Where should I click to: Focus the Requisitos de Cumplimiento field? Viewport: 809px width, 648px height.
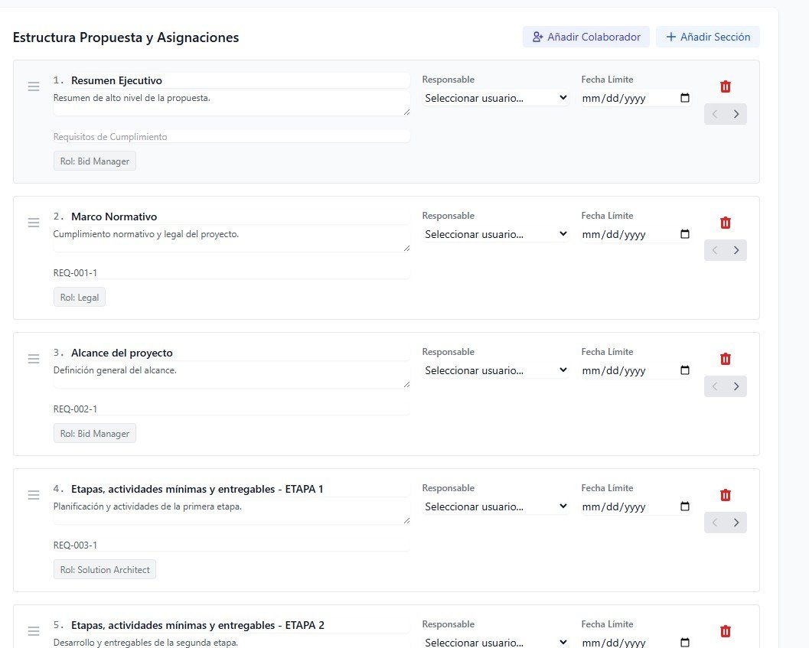click(x=232, y=137)
